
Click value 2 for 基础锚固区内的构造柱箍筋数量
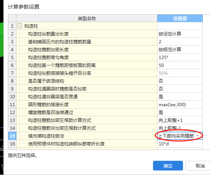tap(180, 42)
